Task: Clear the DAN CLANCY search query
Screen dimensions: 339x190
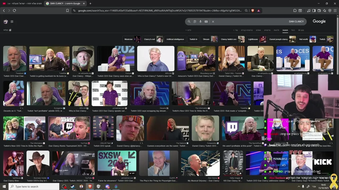Action: [x=213, y=22]
